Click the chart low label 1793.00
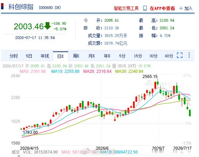 point(30,133)
